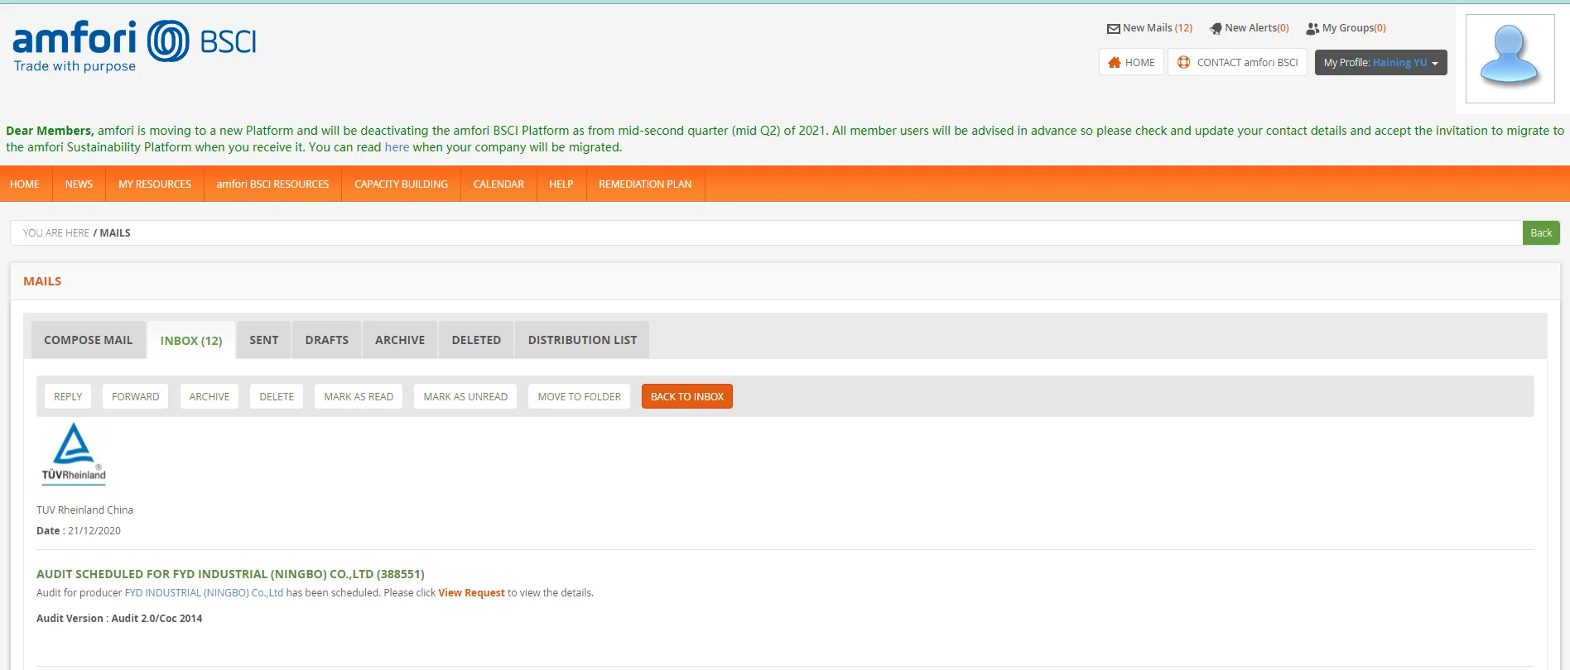The width and height of the screenshot is (1570, 670).
Task: Open HOME in the orange navigation bar
Action: coord(25,184)
